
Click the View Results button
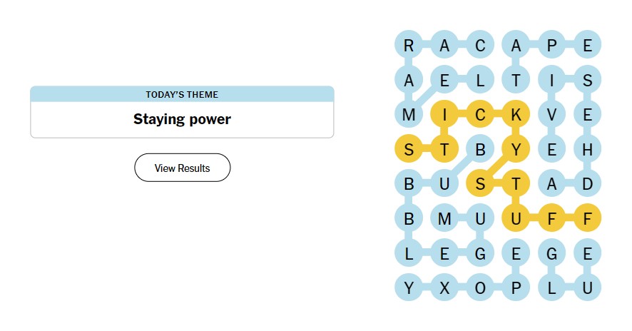(182, 168)
